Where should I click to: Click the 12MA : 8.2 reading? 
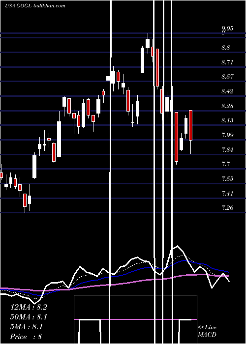29,307
